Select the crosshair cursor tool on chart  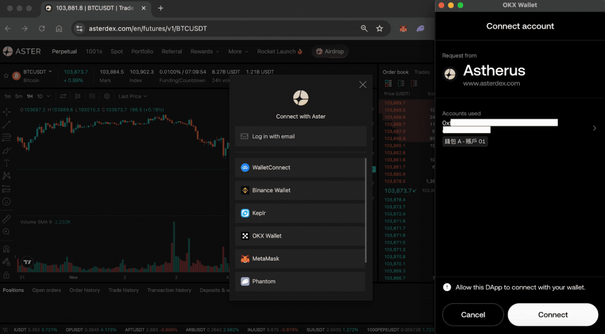click(6, 112)
